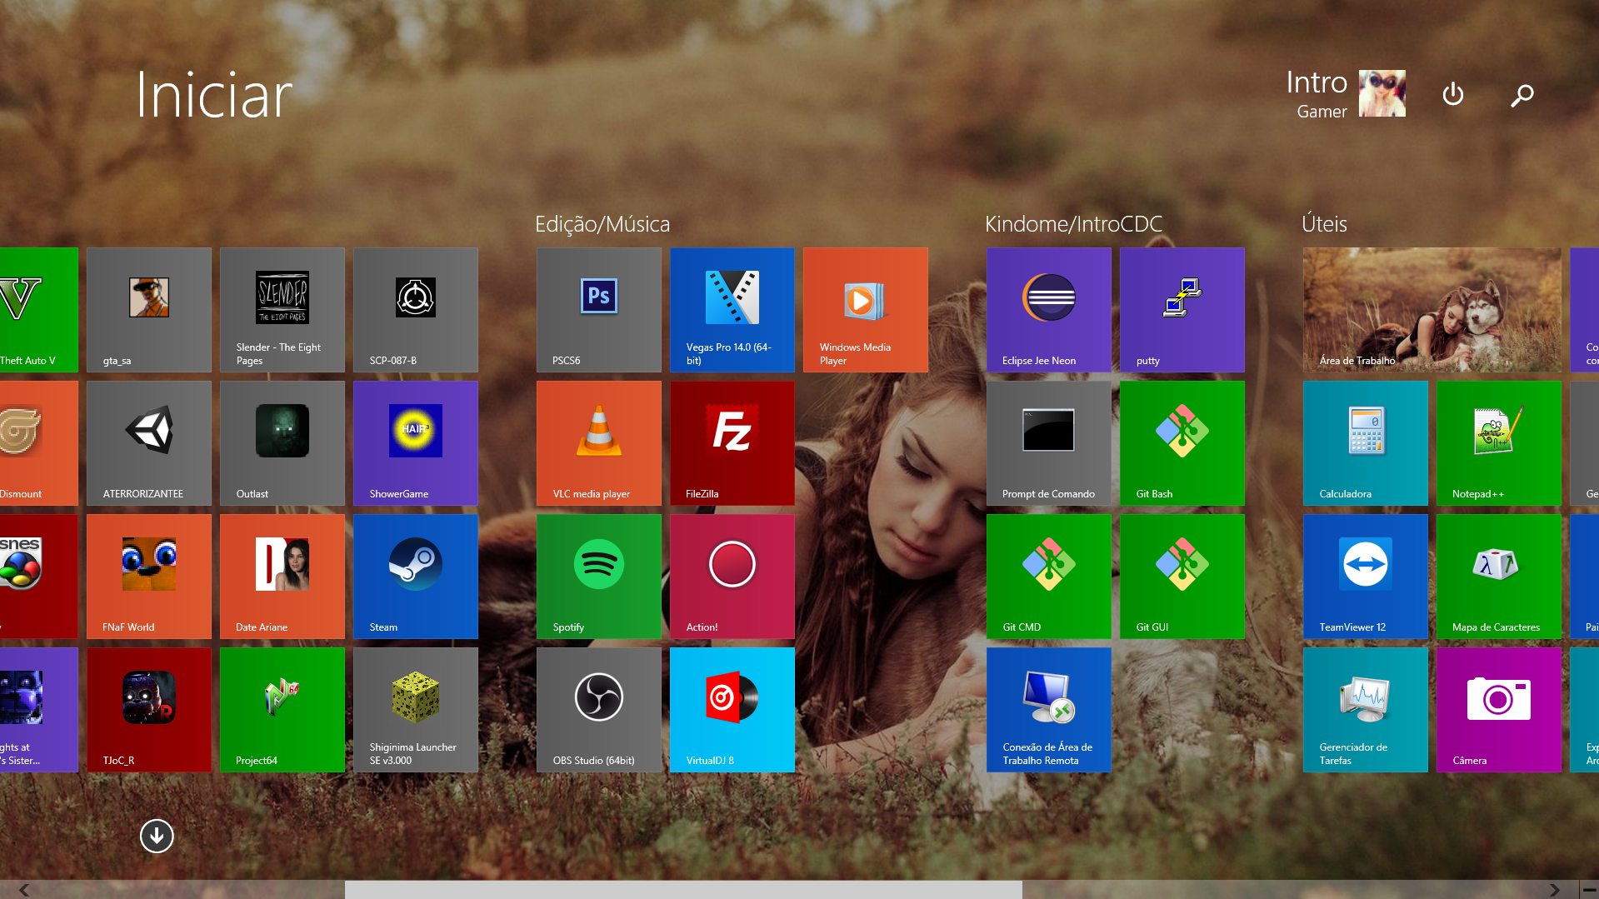The width and height of the screenshot is (1599, 899).
Task: Launch Eclipse Jee Neon tile
Action: [1049, 310]
